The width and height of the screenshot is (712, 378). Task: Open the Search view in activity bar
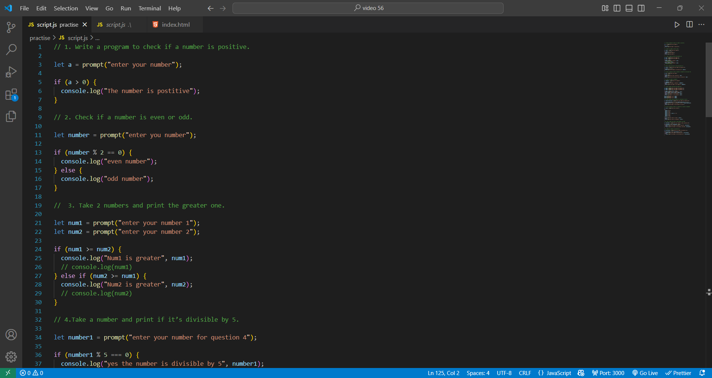(x=11, y=49)
